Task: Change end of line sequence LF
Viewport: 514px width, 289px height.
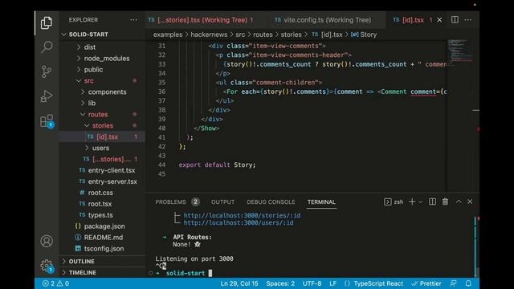Action: coord(332,283)
